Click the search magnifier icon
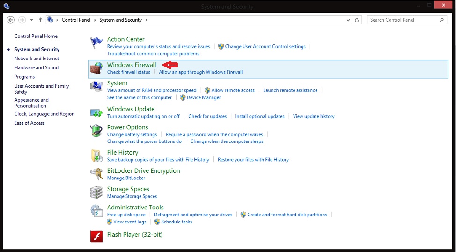The width and height of the screenshot is (456, 252). 441,20
